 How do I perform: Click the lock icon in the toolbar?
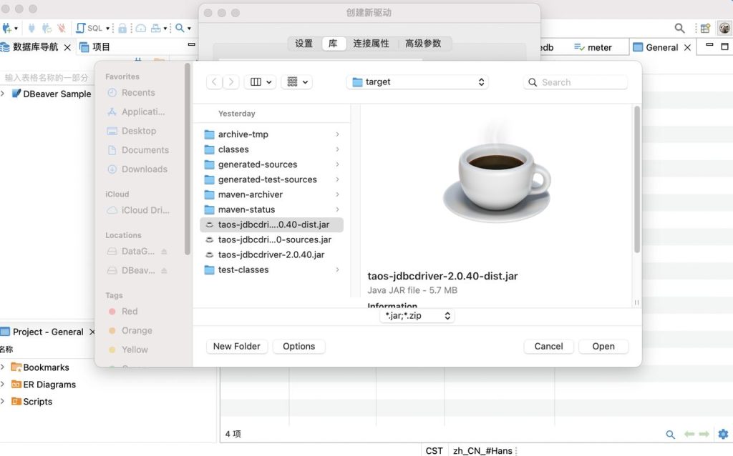[x=123, y=27]
